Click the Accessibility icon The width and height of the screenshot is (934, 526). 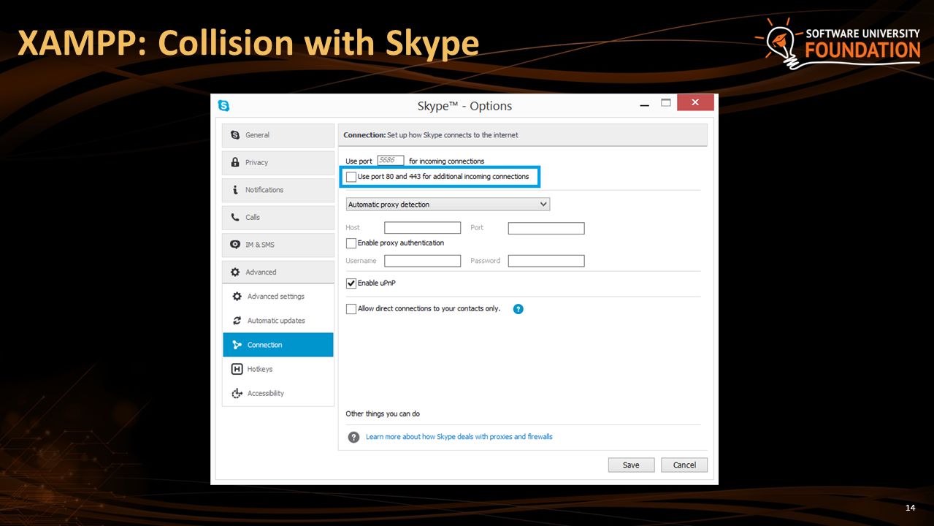point(237,393)
